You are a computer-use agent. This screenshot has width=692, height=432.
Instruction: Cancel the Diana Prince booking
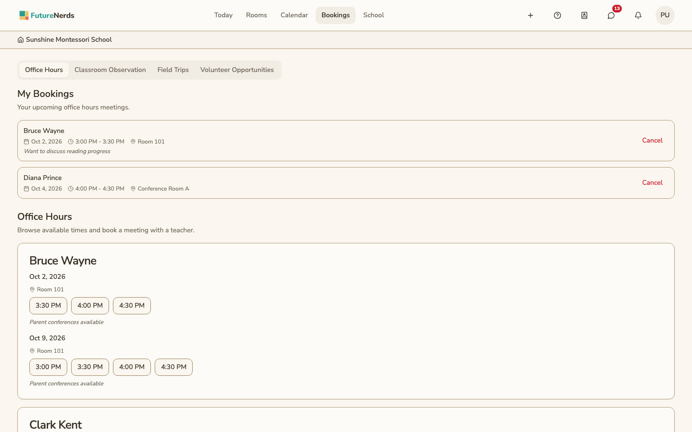click(x=652, y=183)
